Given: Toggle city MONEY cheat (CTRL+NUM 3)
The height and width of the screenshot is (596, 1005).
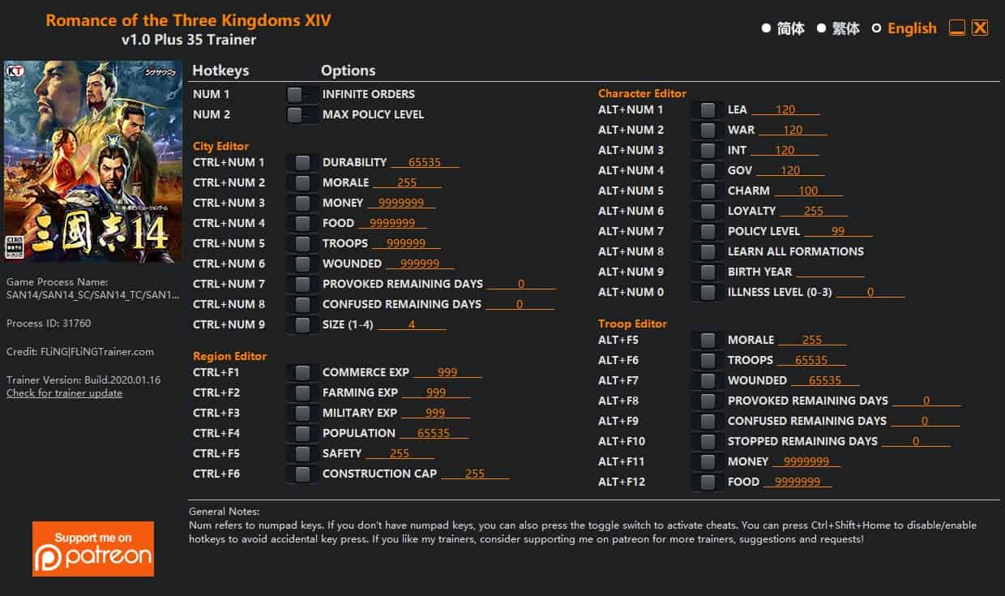Looking at the screenshot, I should 302,203.
